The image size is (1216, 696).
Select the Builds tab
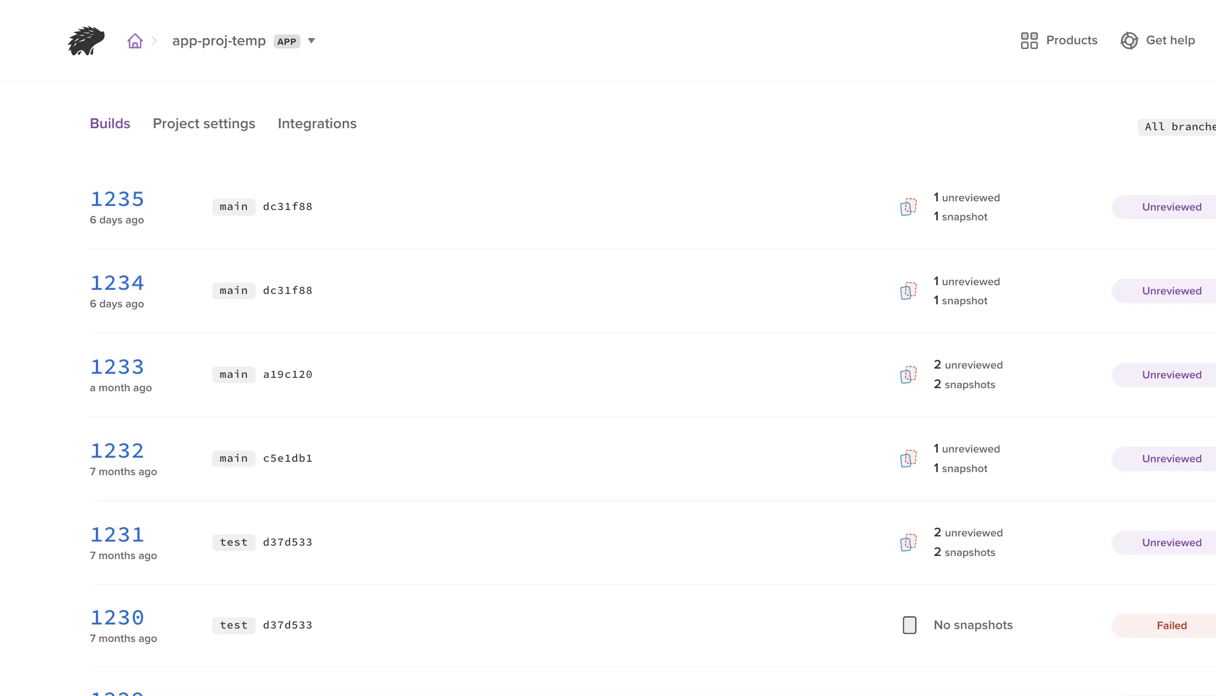tap(110, 124)
